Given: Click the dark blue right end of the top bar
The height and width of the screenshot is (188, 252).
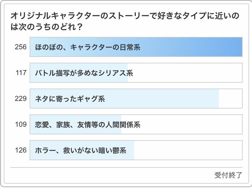Looking at the screenshot, I should click(233, 48).
